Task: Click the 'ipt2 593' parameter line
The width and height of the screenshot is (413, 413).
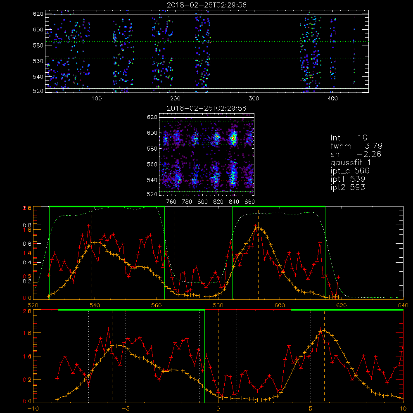Action: point(348,187)
